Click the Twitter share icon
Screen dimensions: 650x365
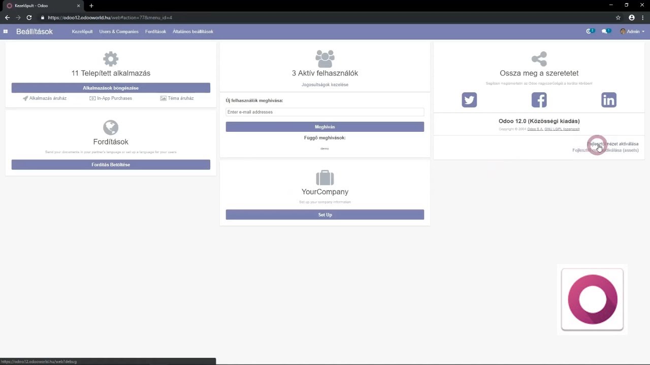click(469, 100)
